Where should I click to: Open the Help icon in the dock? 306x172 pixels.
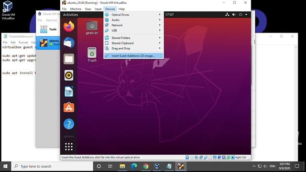click(69, 124)
